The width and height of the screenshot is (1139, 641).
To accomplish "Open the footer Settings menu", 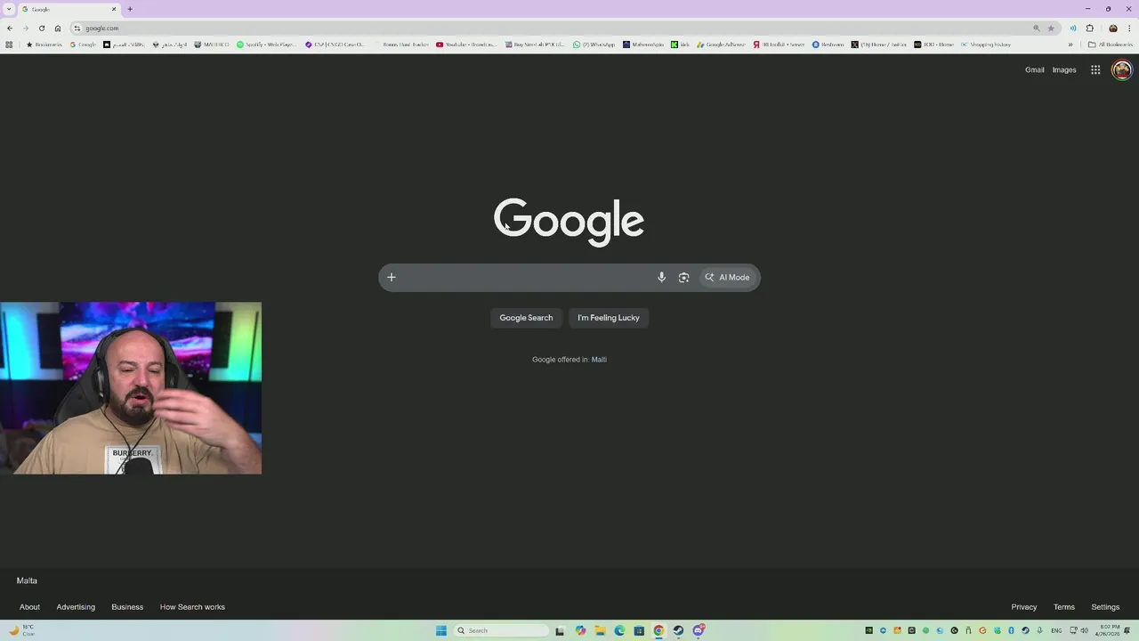I will tap(1105, 607).
